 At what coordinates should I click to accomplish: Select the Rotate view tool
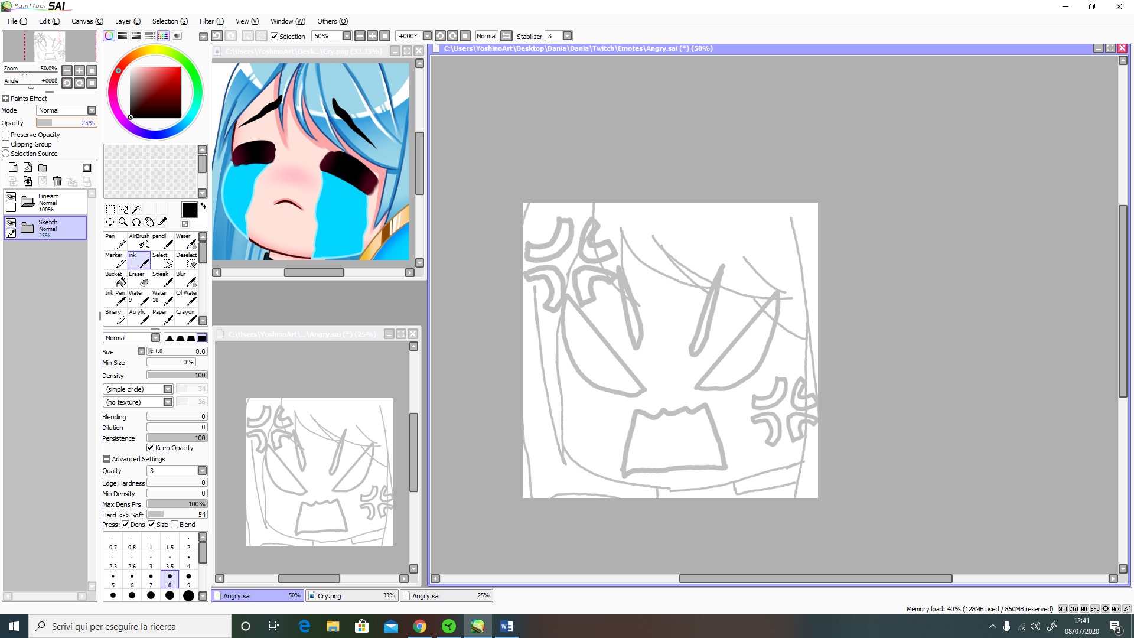coord(136,222)
